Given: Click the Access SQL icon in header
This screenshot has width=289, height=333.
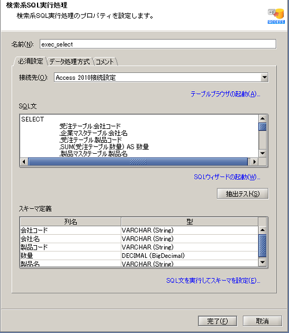Looking at the screenshot, I should point(276,16).
